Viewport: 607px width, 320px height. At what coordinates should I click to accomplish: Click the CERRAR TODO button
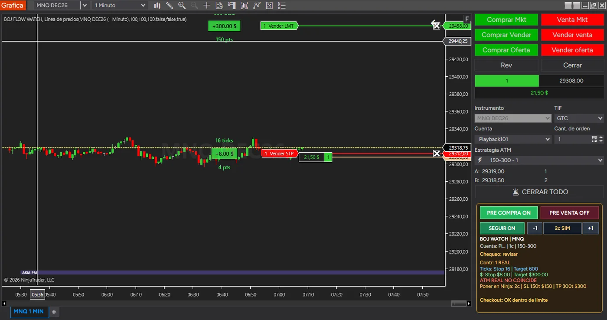539,192
